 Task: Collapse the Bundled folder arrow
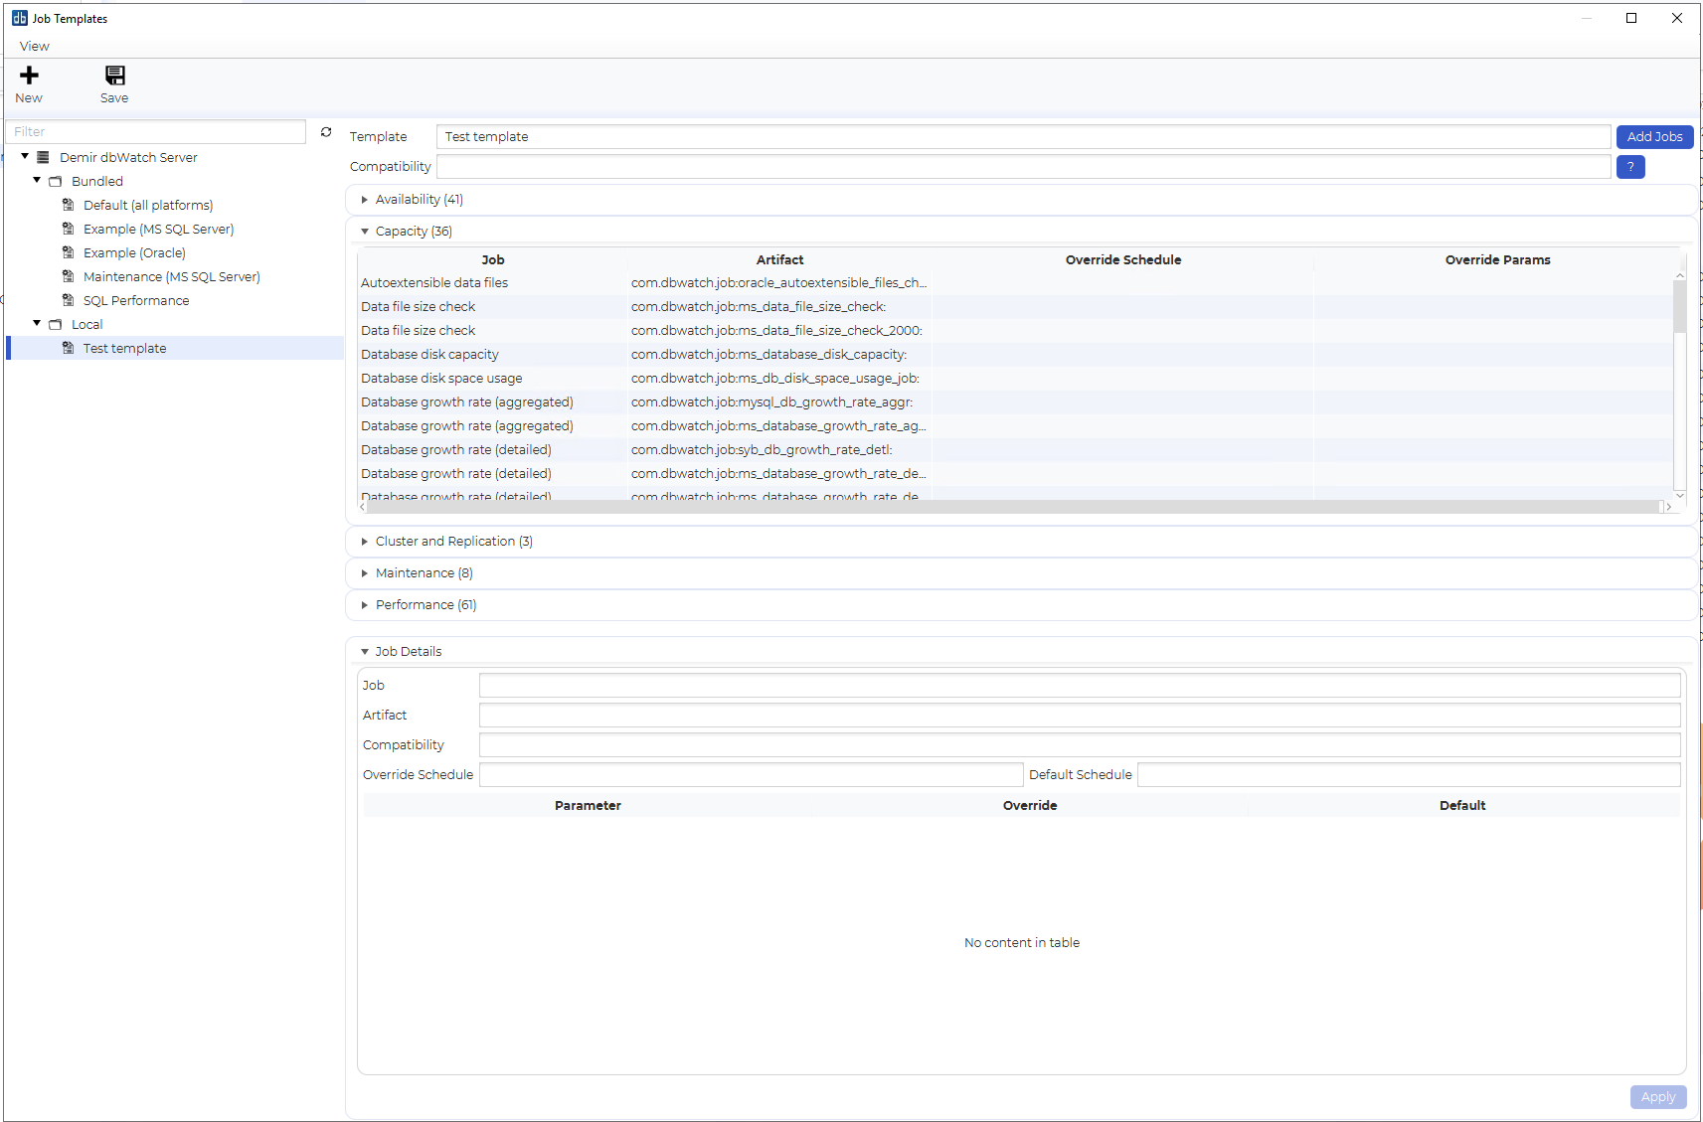(x=37, y=181)
